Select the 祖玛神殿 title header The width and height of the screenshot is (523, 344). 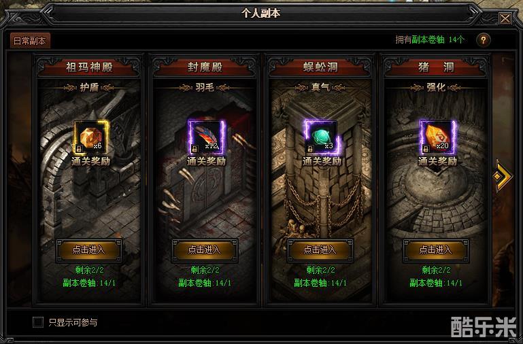(x=89, y=67)
